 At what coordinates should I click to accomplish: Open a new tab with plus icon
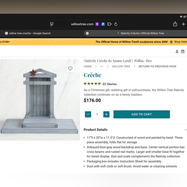pyautogui.click(x=183, y=24)
